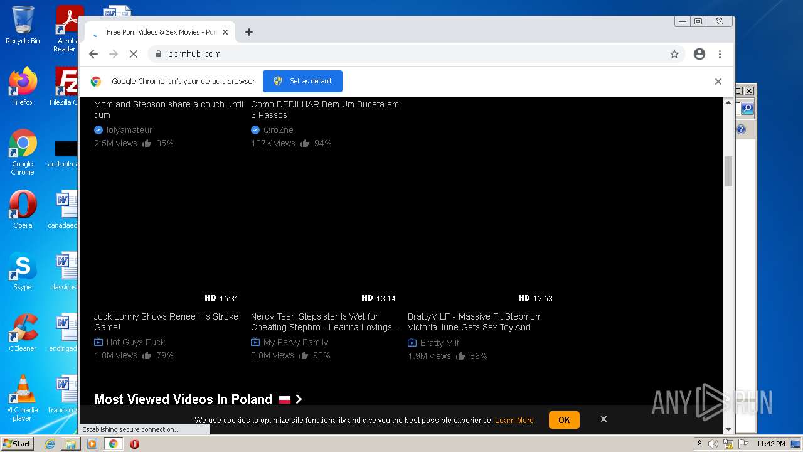Open Skype desktop shortcut
Image resolution: width=803 pixels, height=452 pixels.
pos(23,271)
